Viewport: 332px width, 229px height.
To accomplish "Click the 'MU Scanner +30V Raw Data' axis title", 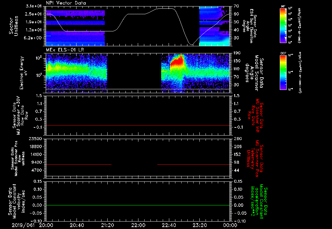I will 20,115.
